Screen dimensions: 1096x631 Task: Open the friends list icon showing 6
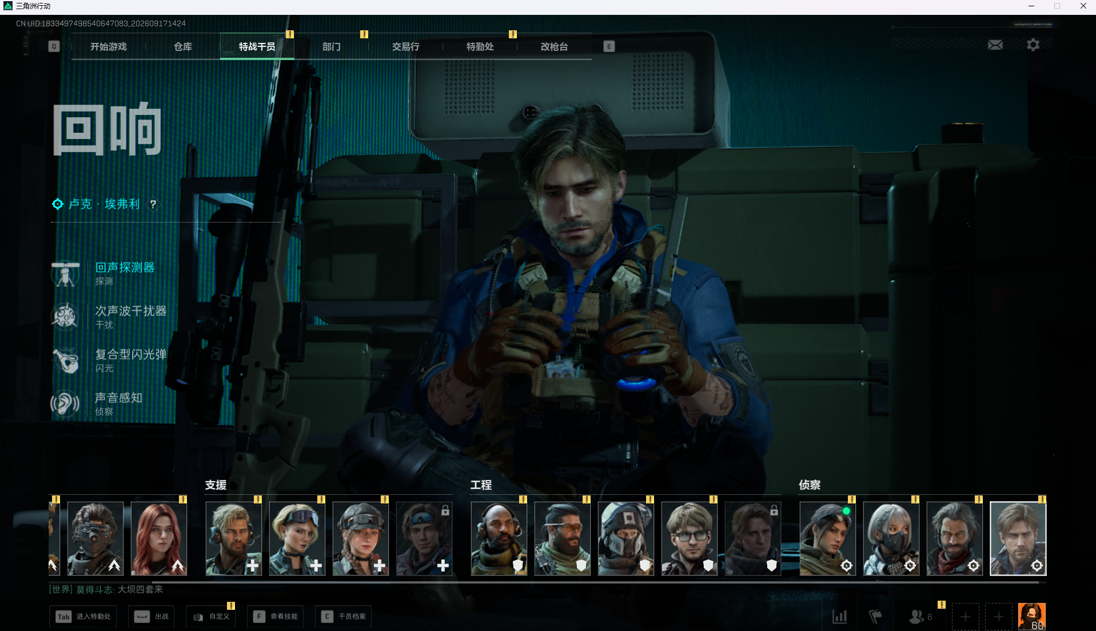[920, 616]
